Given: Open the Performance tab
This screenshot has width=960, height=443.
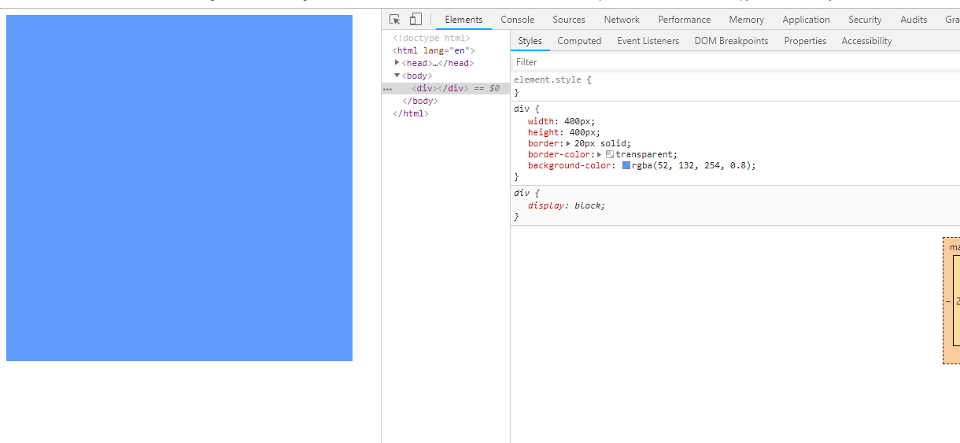Looking at the screenshot, I should coord(685,20).
